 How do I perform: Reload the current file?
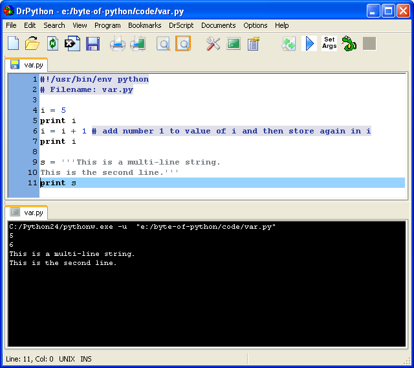point(52,43)
